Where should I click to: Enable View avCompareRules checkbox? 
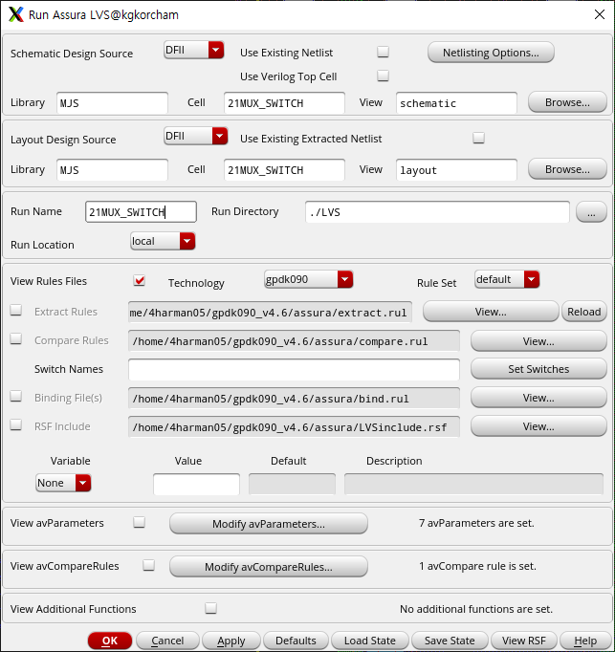(x=148, y=565)
